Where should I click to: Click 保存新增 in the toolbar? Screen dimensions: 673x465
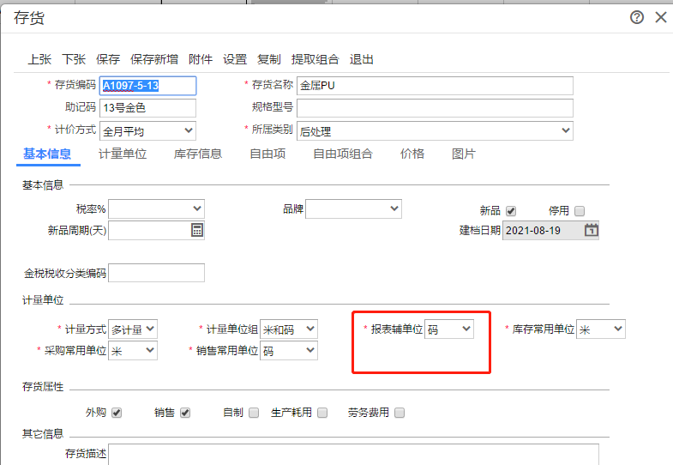[x=154, y=59]
